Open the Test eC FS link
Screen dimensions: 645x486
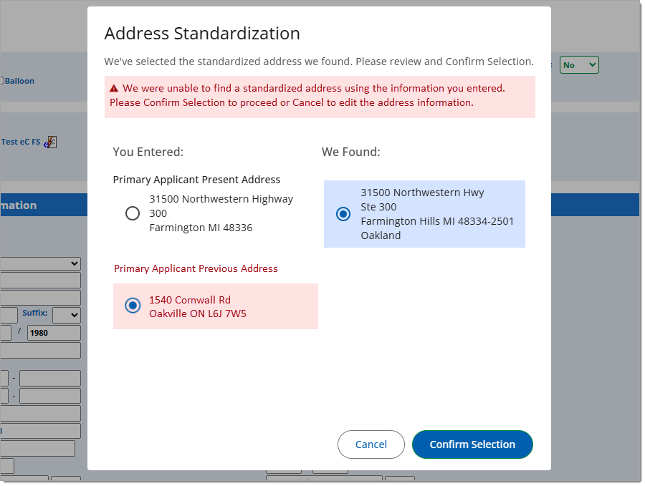coord(21,142)
